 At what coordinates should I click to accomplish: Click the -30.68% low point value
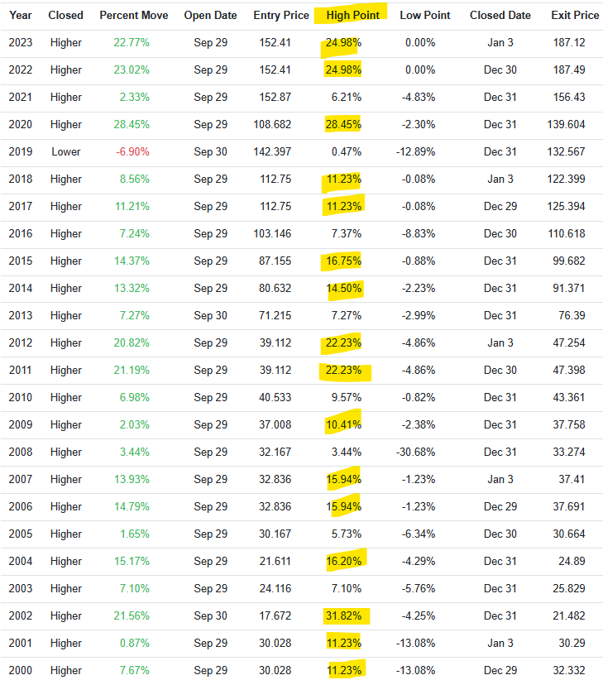[415, 453]
